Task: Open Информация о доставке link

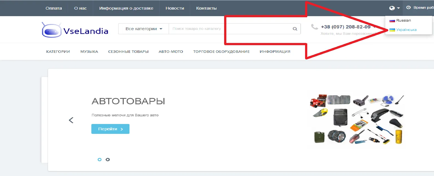Action: [126, 8]
